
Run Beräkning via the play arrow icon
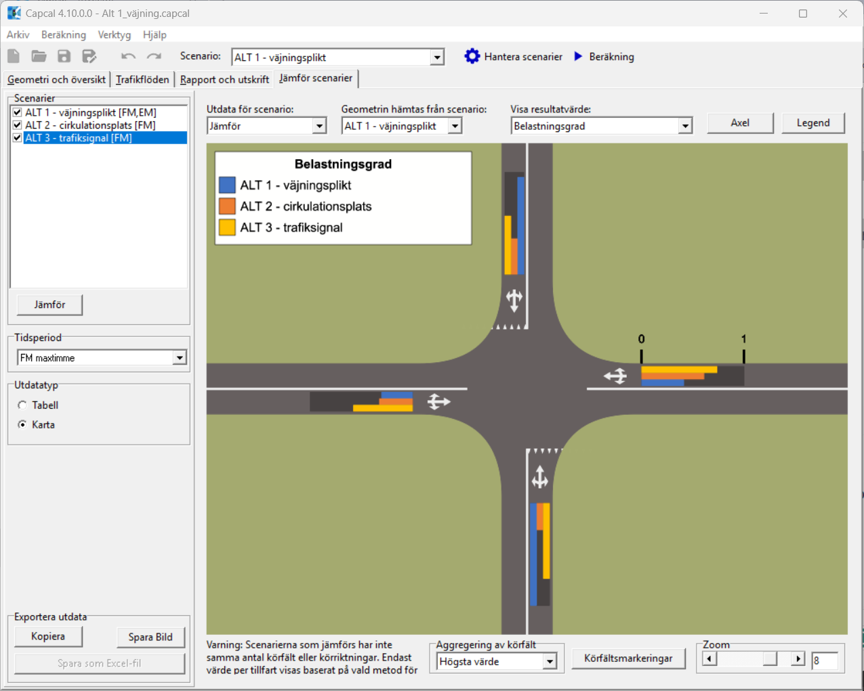(x=578, y=56)
